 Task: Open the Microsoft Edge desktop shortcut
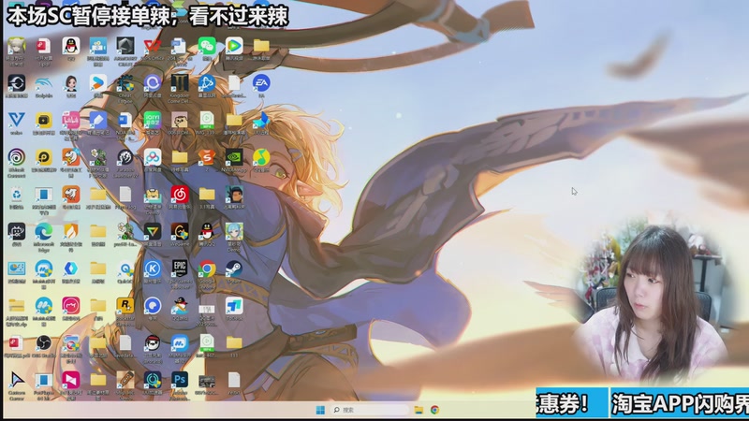pos(43,232)
